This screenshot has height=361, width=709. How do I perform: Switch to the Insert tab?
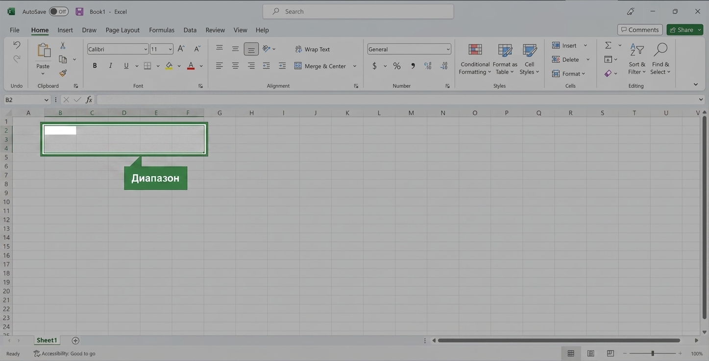(65, 30)
